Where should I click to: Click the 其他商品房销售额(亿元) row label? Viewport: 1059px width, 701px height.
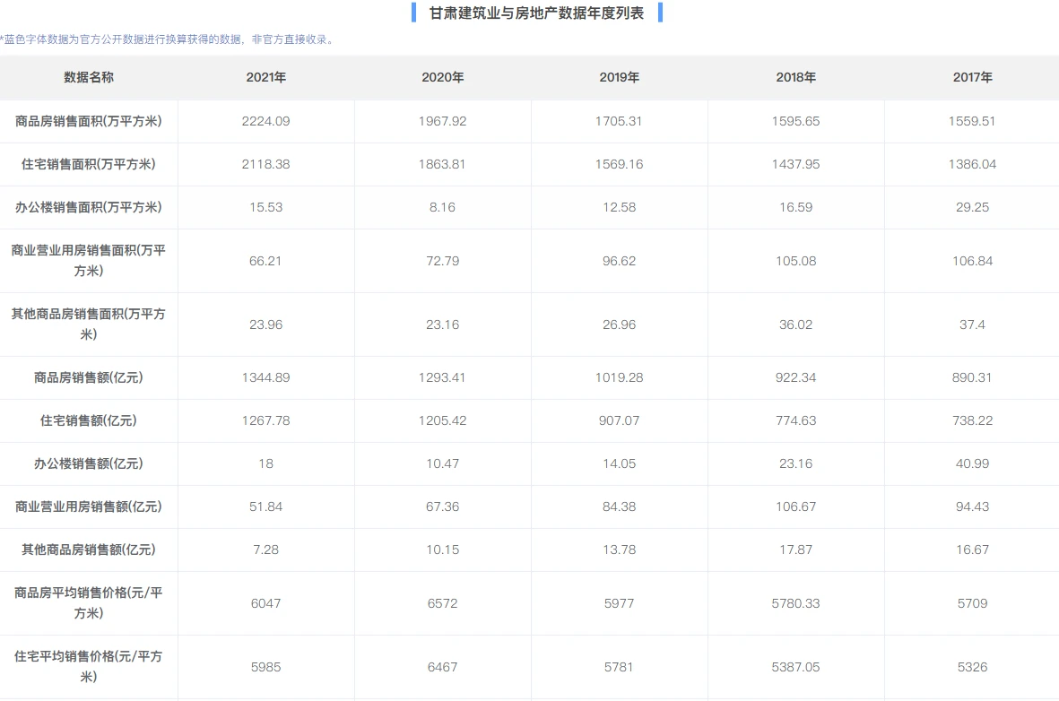point(89,550)
